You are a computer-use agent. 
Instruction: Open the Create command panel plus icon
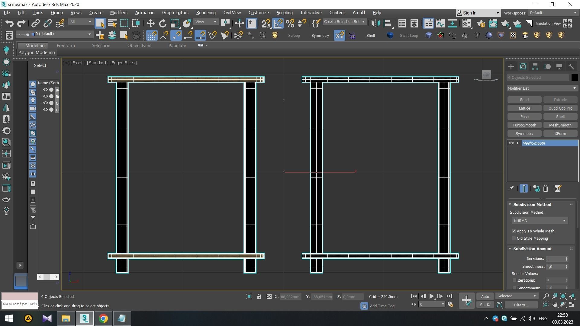pos(511,67)
